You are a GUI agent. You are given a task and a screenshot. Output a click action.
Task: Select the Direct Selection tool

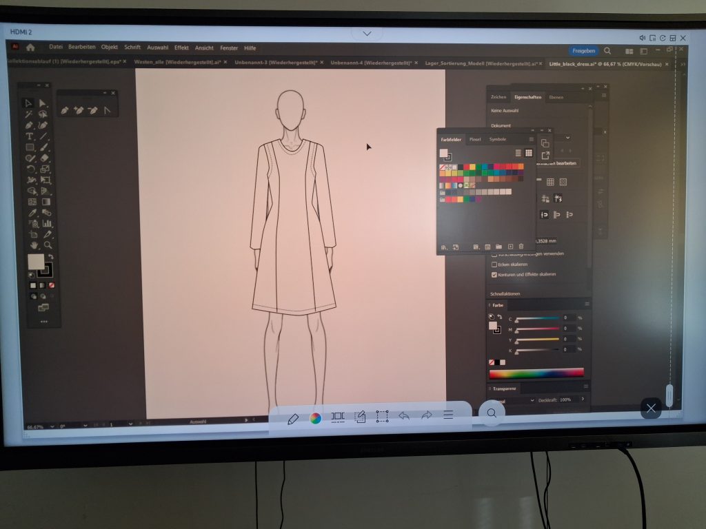[x=43, y=103]
